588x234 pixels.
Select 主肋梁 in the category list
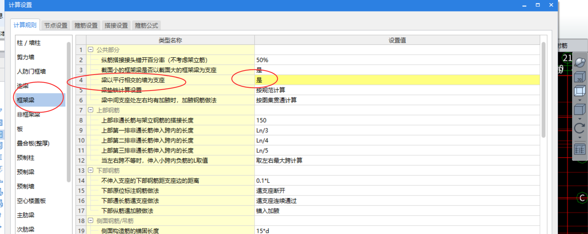coord(26,215)
